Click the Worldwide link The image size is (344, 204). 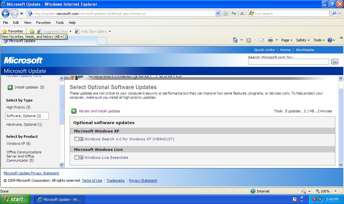(x=305, y=50)
